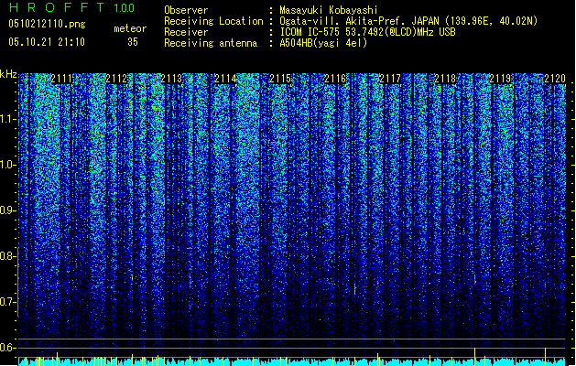Click the 2112 time marker
The image size is (576, 366).
pos(116,79)
